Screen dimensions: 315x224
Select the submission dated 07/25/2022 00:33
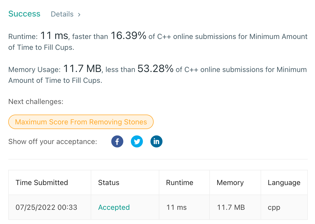46,207
